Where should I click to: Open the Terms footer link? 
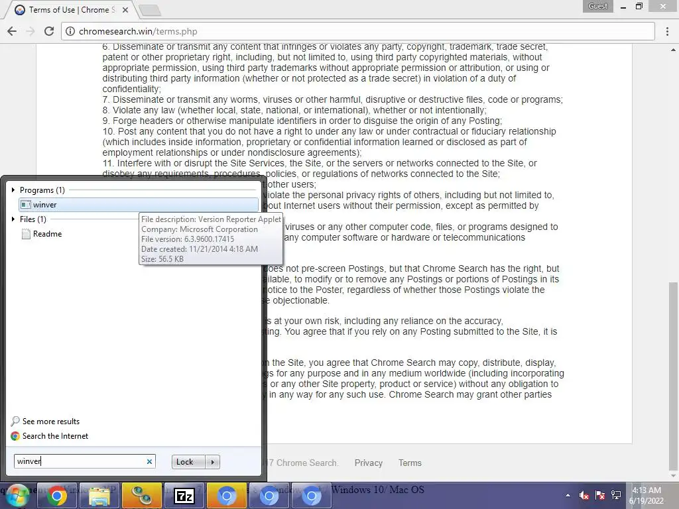click(x=410, y=463)
